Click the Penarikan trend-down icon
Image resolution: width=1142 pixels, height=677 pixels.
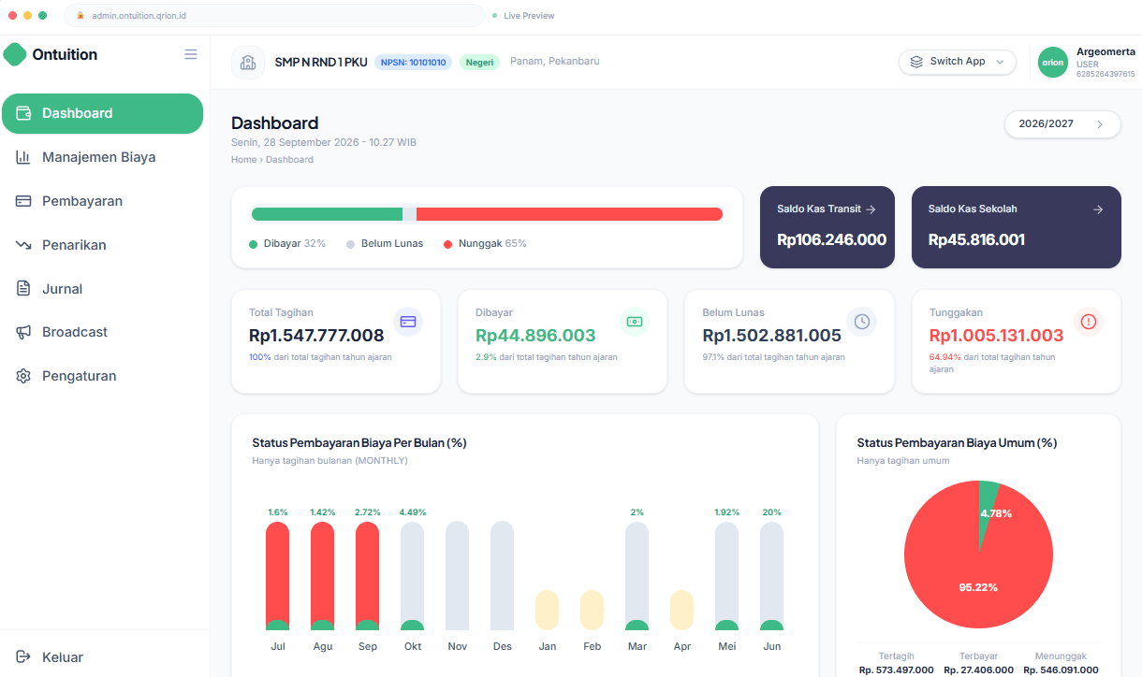[x=23, y=245]
